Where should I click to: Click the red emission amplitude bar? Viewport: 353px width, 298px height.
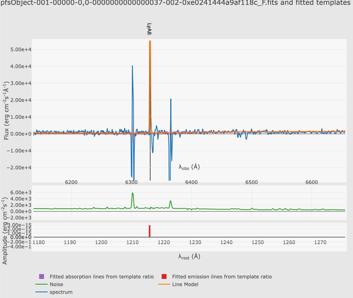pos(150,231)
